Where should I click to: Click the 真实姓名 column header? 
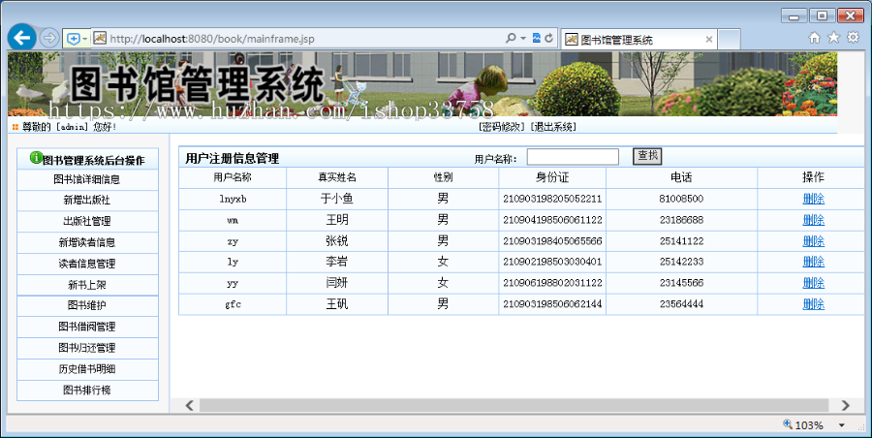[337, 177]
